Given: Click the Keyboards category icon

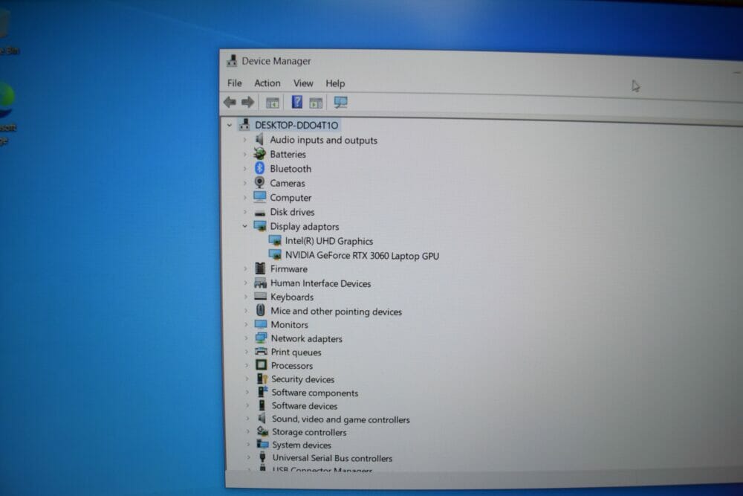Looking at the screenshot, I should pos(260,297).
